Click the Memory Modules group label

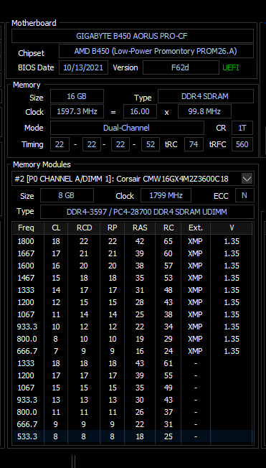(42, 164)
